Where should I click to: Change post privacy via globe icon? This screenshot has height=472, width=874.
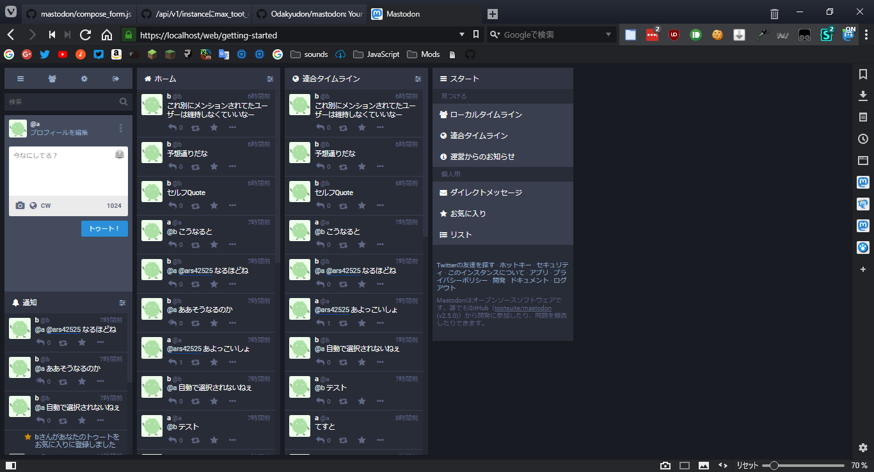tap(33, 205)
